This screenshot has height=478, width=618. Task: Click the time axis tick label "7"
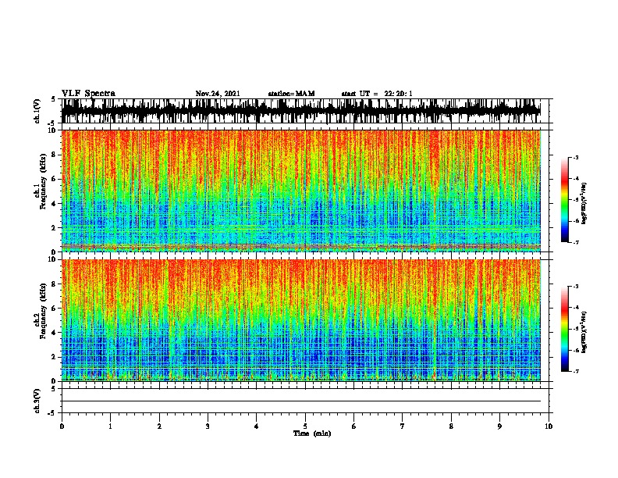(x=403, y=426)
